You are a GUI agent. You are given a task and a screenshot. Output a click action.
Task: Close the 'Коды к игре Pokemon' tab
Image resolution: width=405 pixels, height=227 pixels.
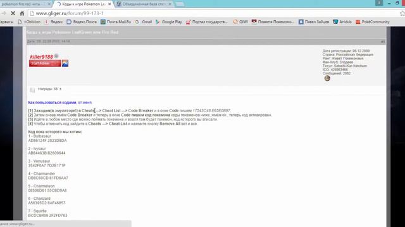pos(109,4)
